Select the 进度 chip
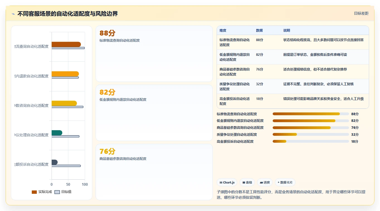380x211 pixels. (x=265, y=182)
